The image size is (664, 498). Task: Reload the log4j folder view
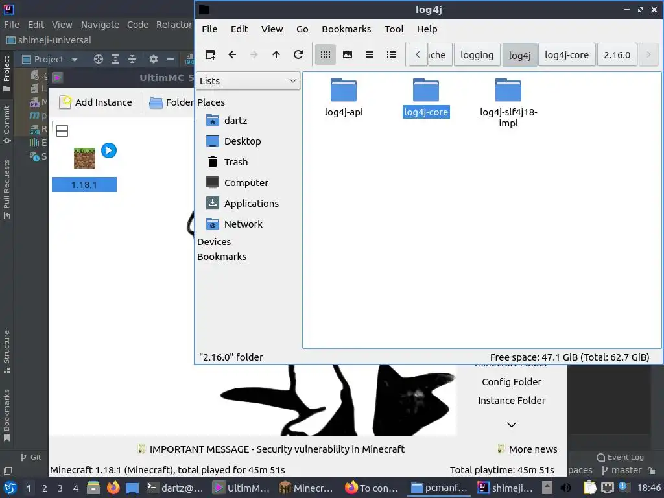coord(298,54)
